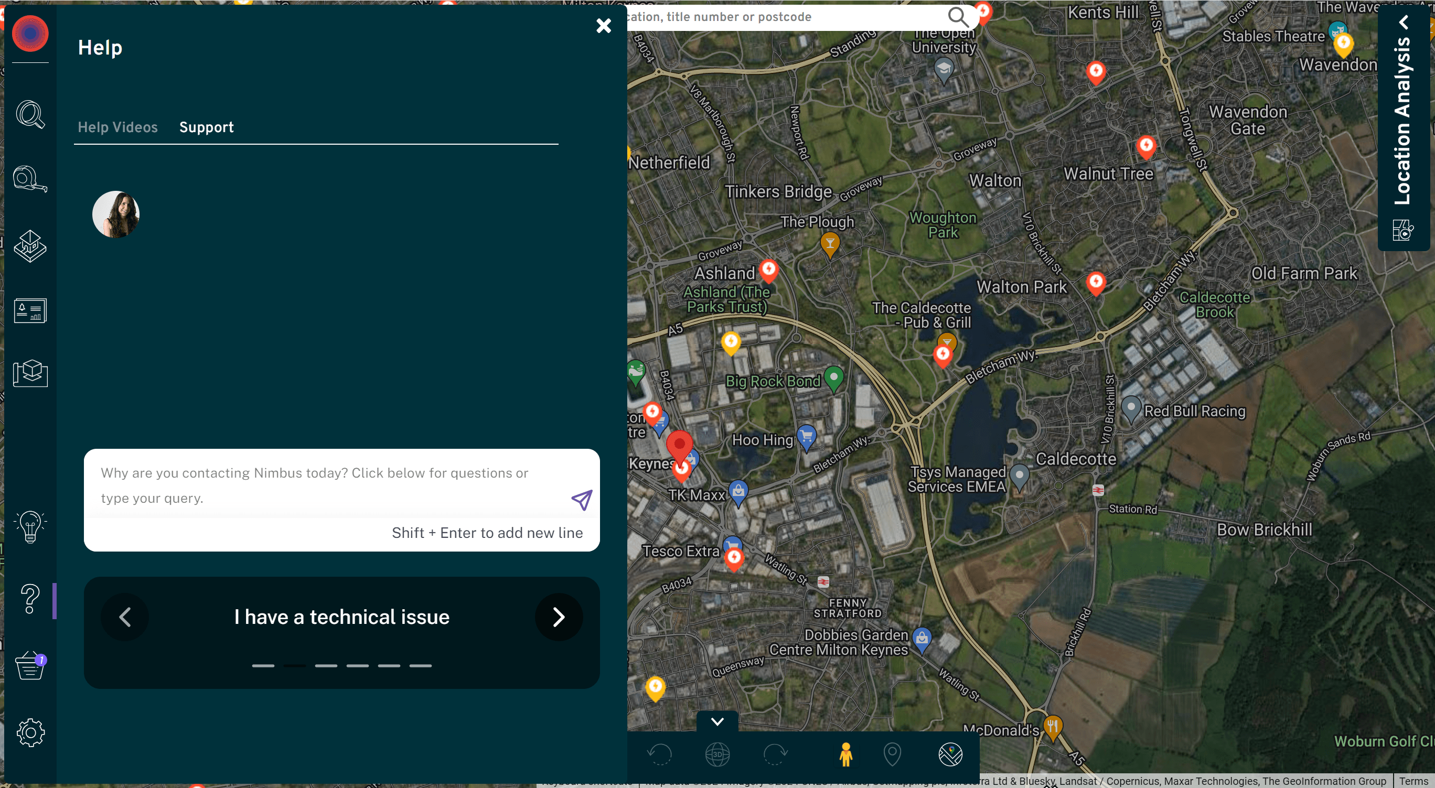Select the map search magnifier tool
Image resolution: width=1435 pixels, height=788 pixels.
tap(30, 115)
